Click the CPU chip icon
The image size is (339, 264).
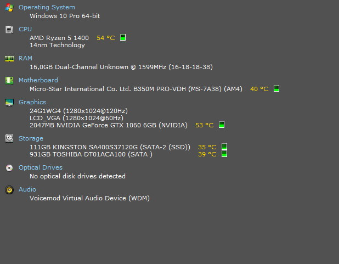pos(9,30)
